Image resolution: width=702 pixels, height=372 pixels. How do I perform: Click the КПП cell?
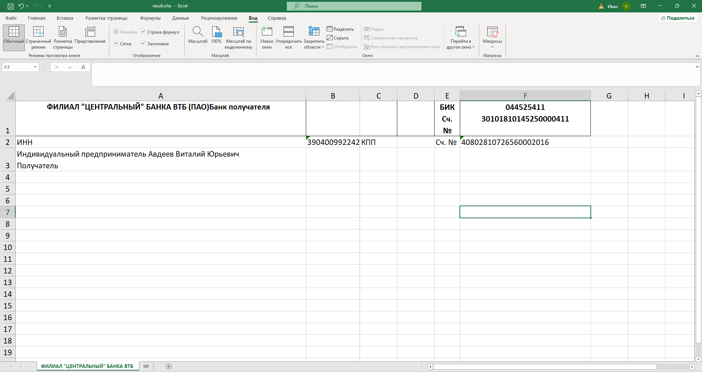[x=379, y=142]
